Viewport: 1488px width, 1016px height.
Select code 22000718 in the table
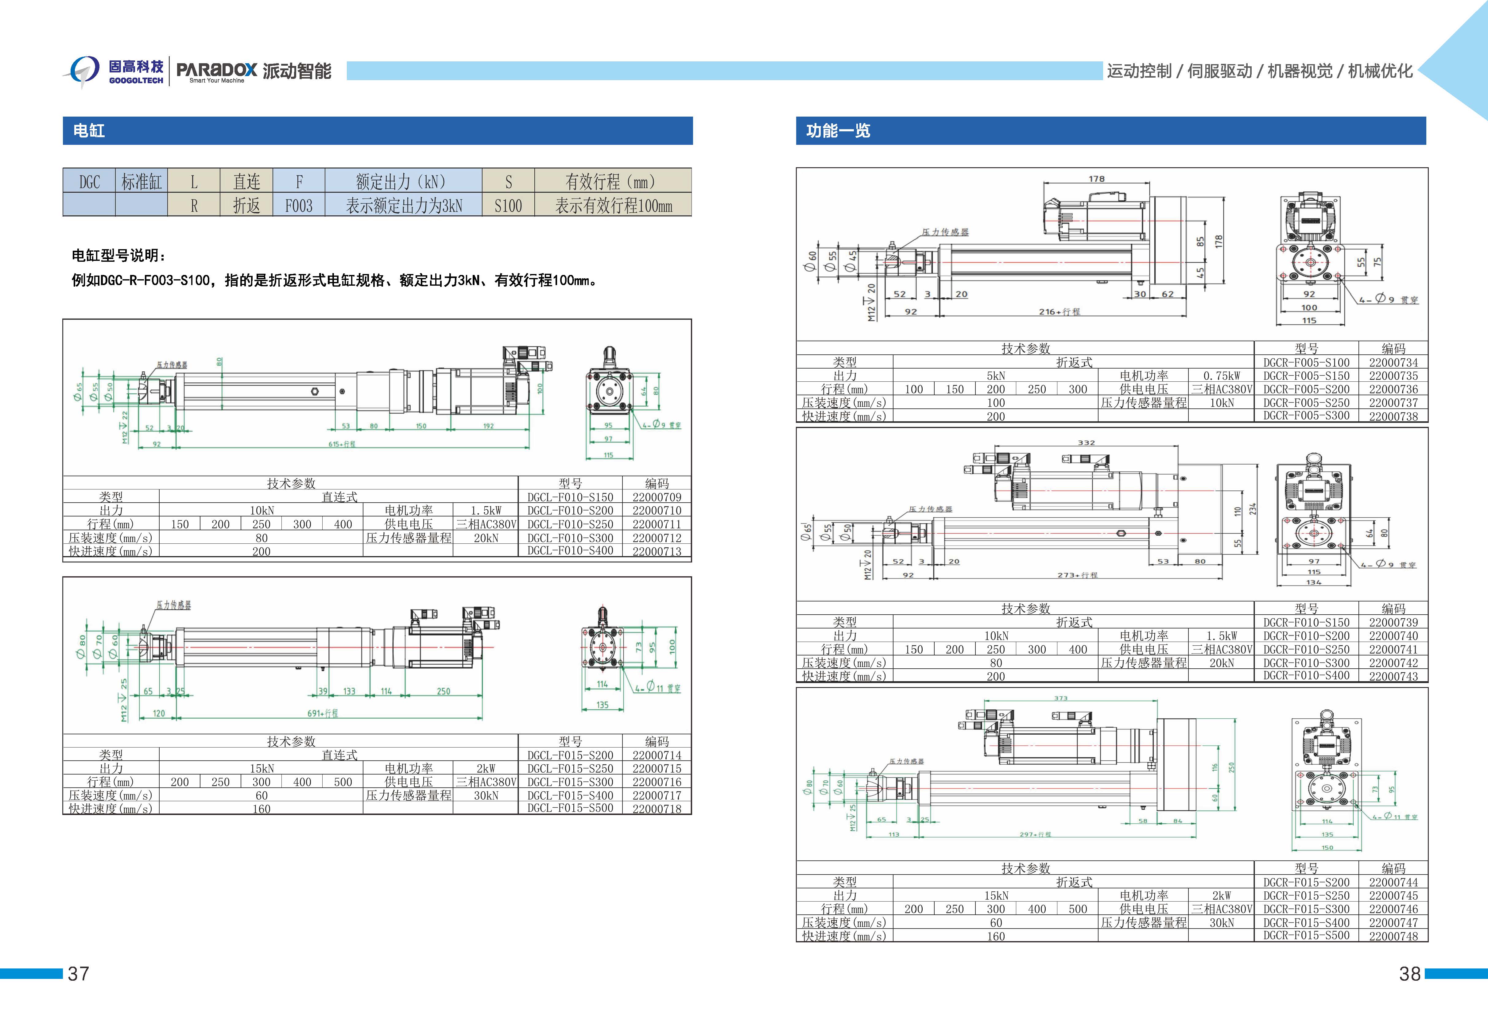tap(656, 809)
